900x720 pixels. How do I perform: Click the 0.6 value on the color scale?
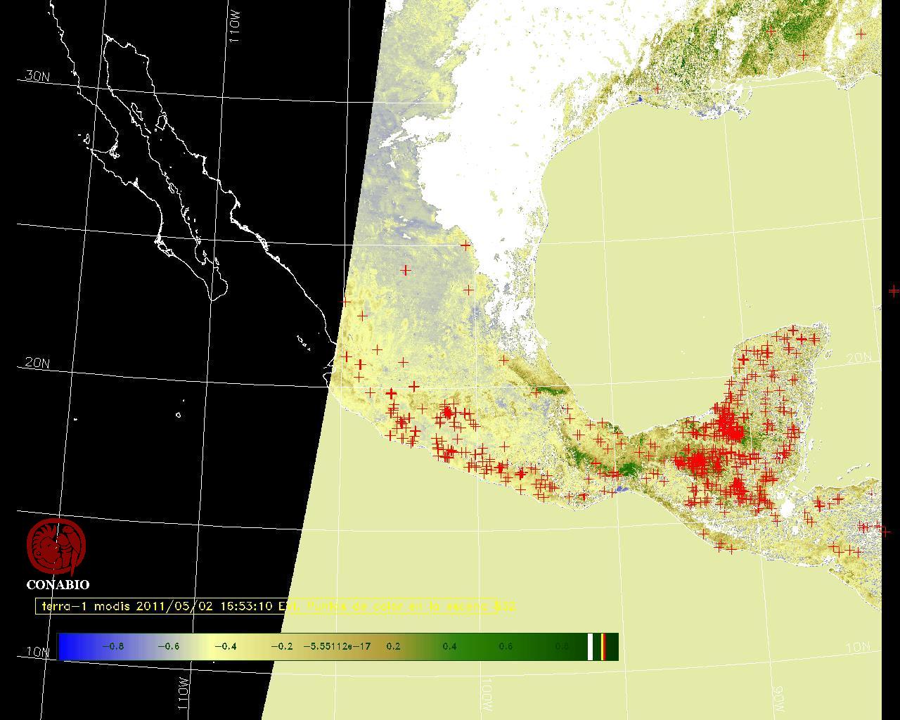tap(506, 647)
